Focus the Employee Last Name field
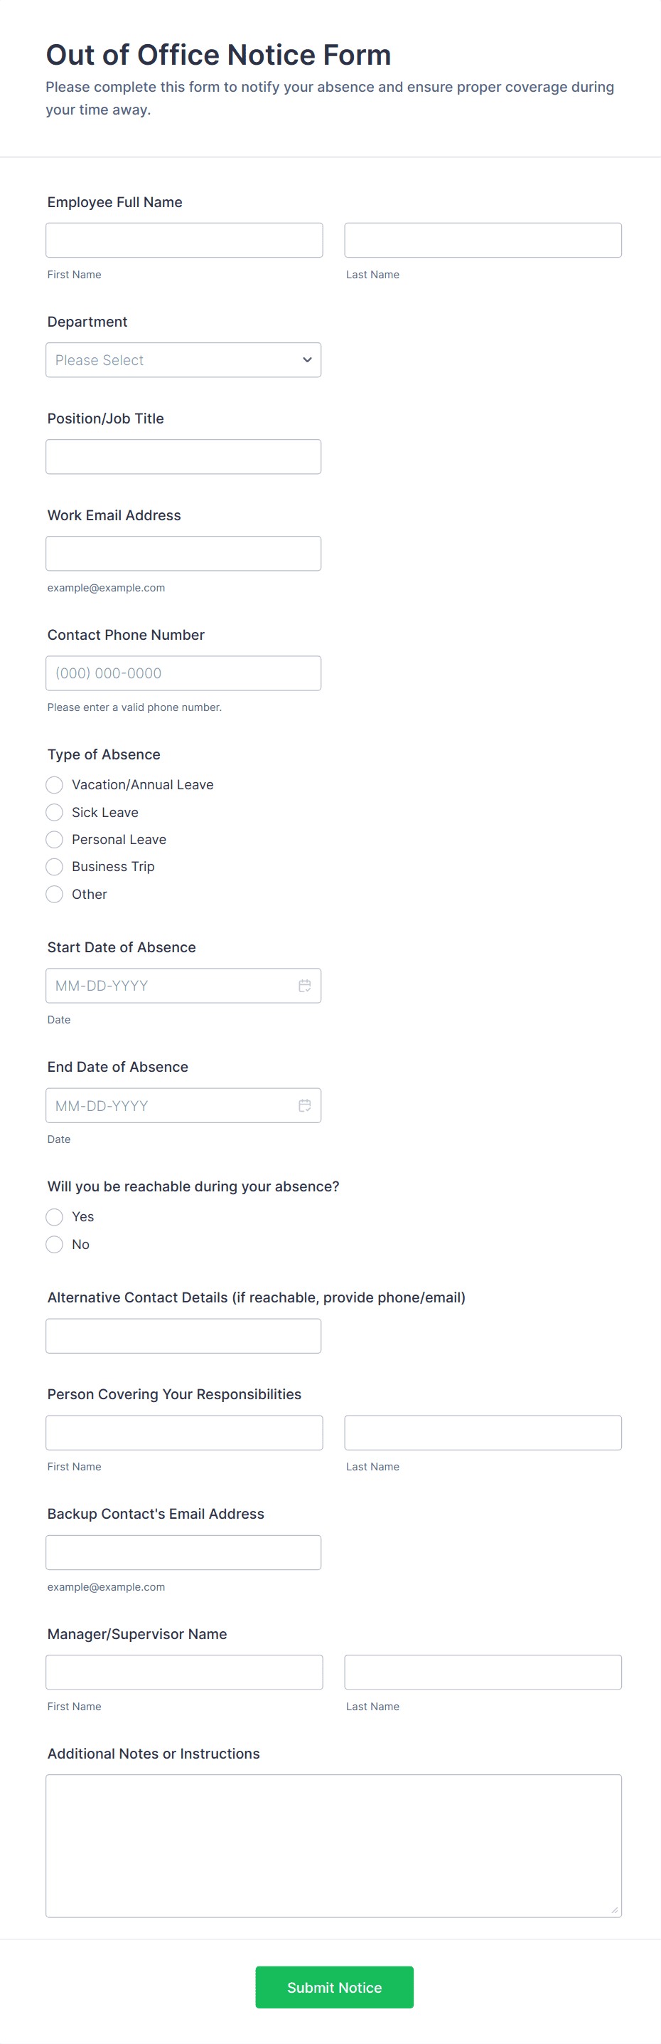The width and height of the screenshot is (661, 2044). [483, 241]
